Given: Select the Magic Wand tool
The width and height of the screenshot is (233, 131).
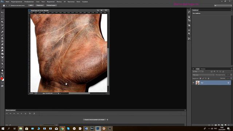Looking at the screenshot, I should (x=2, y=22).
